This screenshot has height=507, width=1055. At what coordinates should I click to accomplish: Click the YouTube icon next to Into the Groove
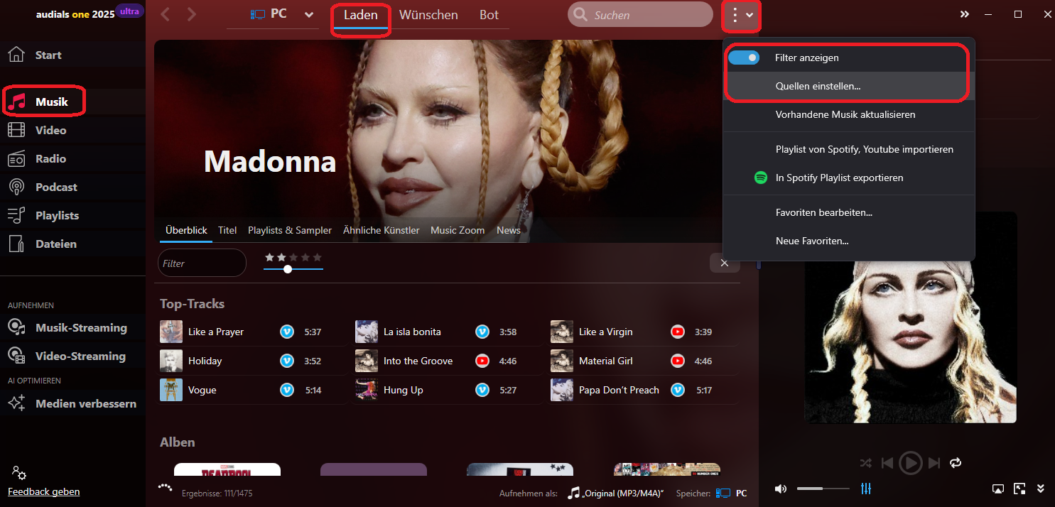(x=482, y=361)
